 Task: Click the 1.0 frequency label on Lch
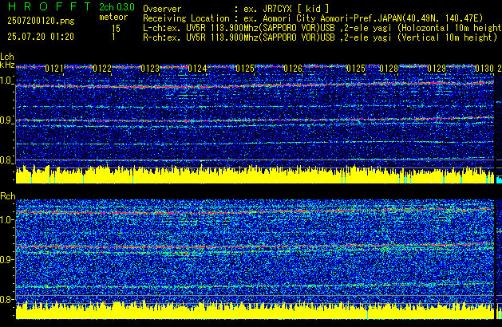(x=6, y=81)
